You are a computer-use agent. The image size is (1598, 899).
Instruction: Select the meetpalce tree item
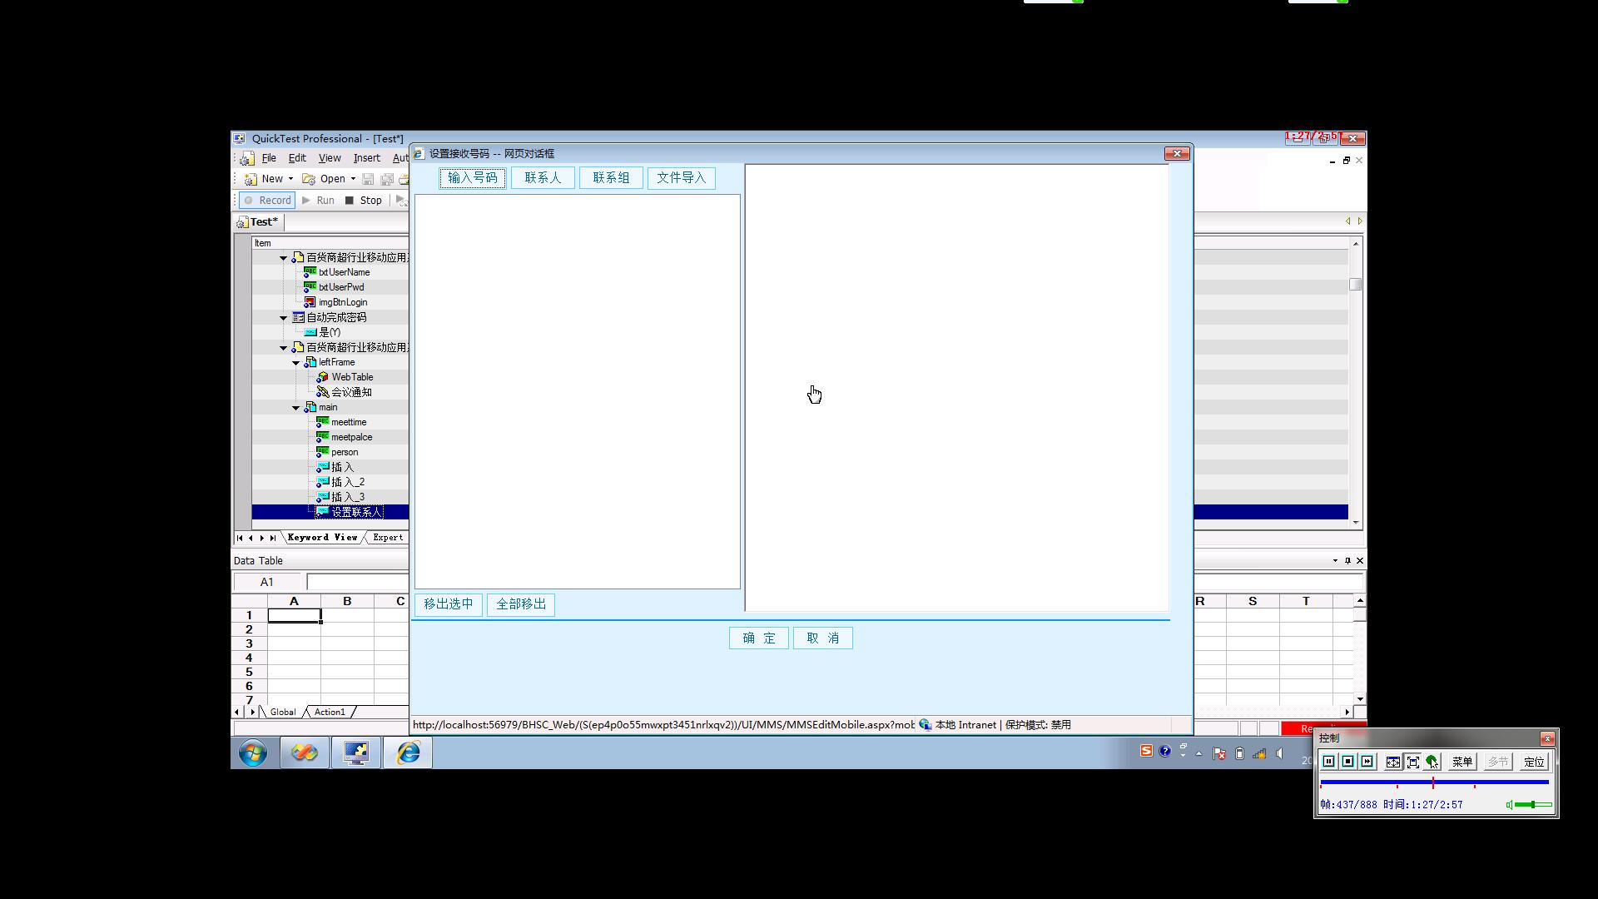click(351, 437)
